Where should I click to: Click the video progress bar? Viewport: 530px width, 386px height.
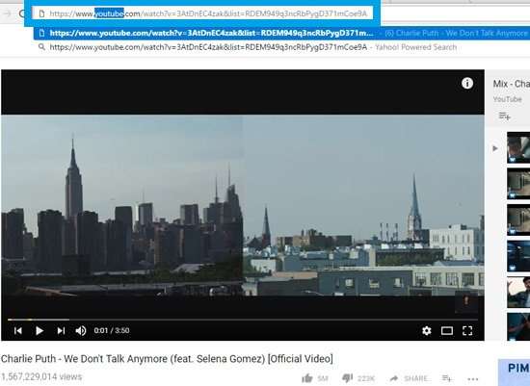click(243, 320)
